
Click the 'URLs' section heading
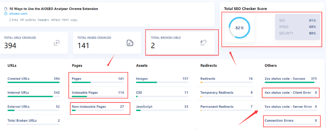[x=12, y=66]
